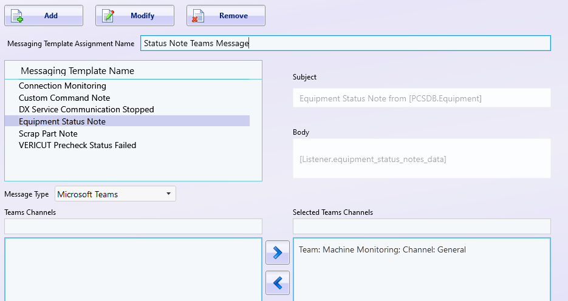Click the Modify button

(135, 16)
